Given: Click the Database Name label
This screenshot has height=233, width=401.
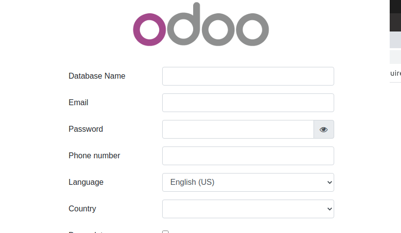Looking at the screenshot, I should point(97,76).
